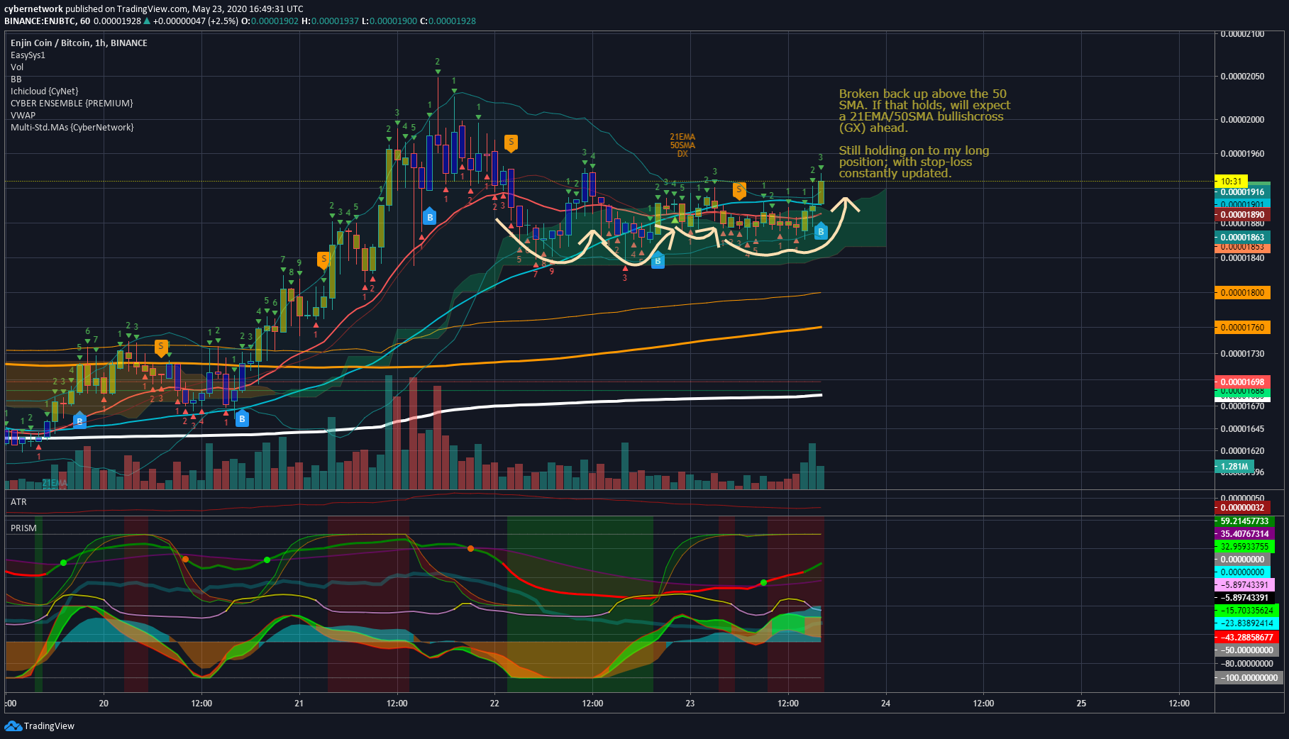The width and height of the screenshot is (1289, 739).
Task: Click the O:0.00001902 open value in the header
Action: pos(270,21)
